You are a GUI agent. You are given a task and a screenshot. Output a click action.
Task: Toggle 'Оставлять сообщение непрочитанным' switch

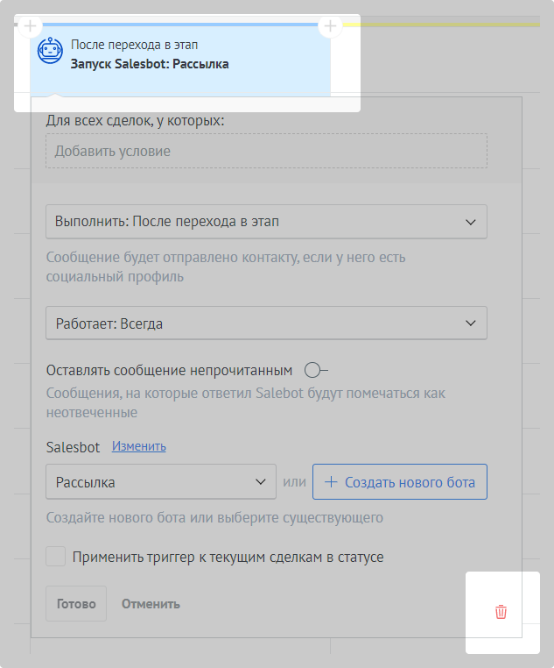315,370
